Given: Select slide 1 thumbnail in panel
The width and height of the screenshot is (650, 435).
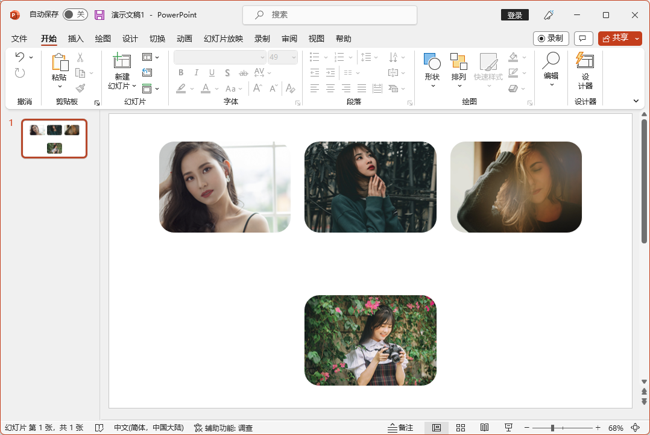Looking at the screenshot, I should [54, 139].
